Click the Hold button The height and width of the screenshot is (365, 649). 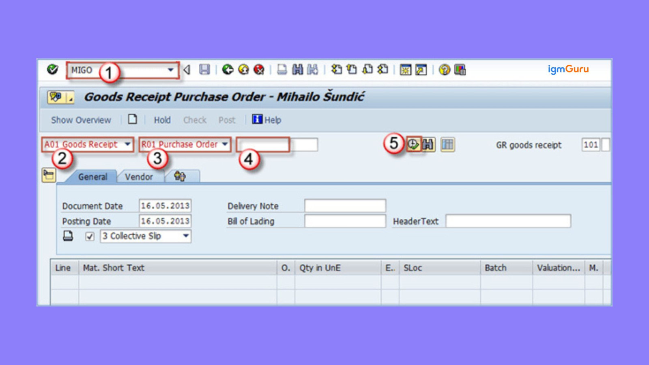(162, 120)
